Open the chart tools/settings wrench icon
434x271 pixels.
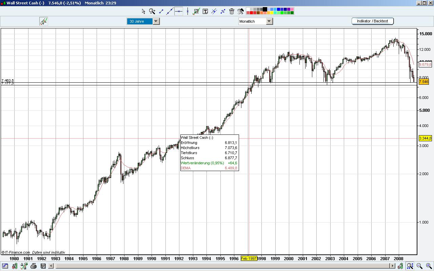241,11
